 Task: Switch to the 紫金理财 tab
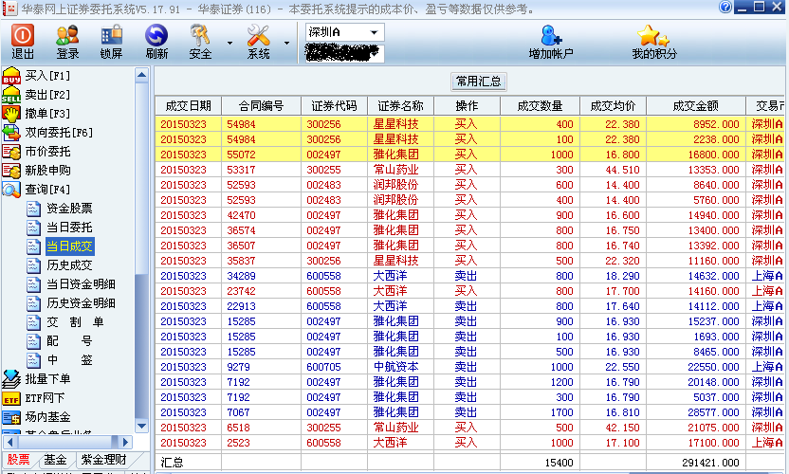point(102,460)
